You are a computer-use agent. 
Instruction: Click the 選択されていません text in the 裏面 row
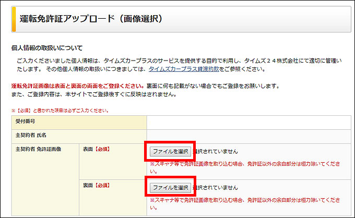coord(215,187)
